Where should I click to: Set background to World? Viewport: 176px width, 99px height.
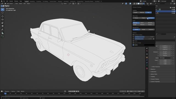click(x=144, y=29)
